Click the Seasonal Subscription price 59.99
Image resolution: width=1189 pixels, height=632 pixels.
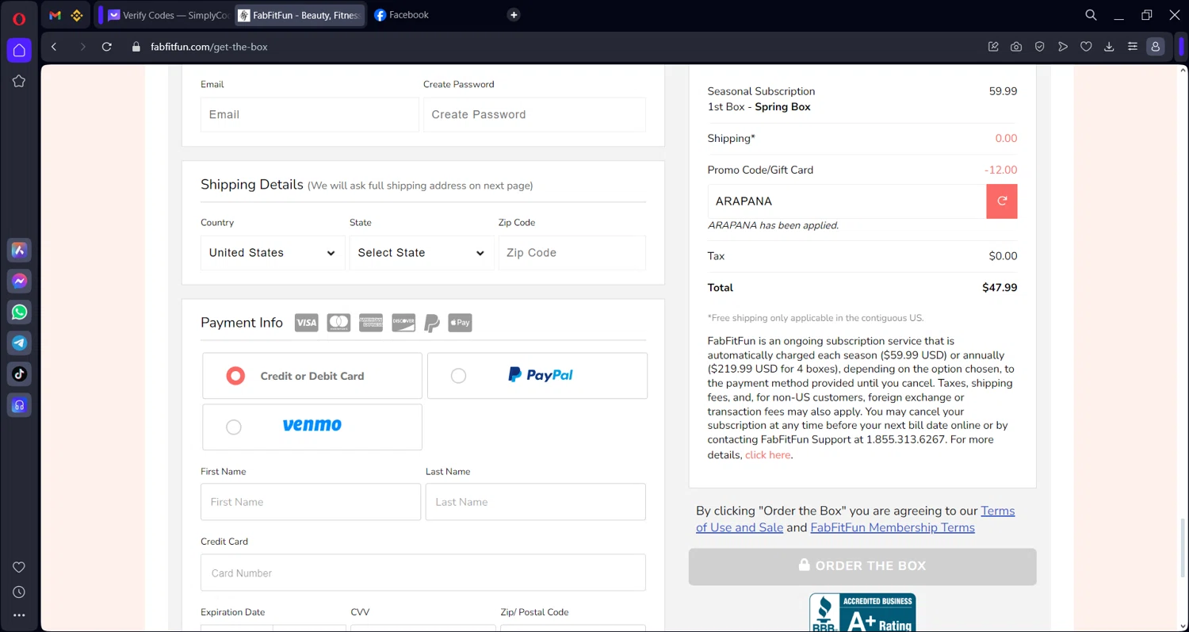1003,91
